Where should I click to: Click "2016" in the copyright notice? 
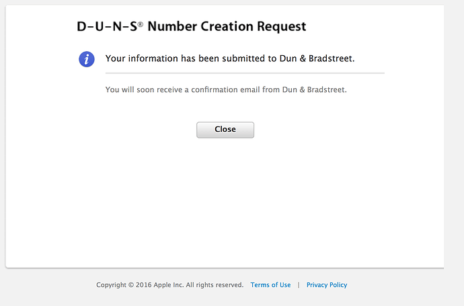[143, 284]
